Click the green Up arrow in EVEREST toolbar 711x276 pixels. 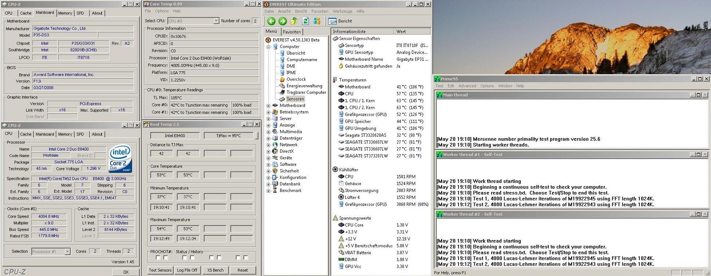tap(294, 21)
